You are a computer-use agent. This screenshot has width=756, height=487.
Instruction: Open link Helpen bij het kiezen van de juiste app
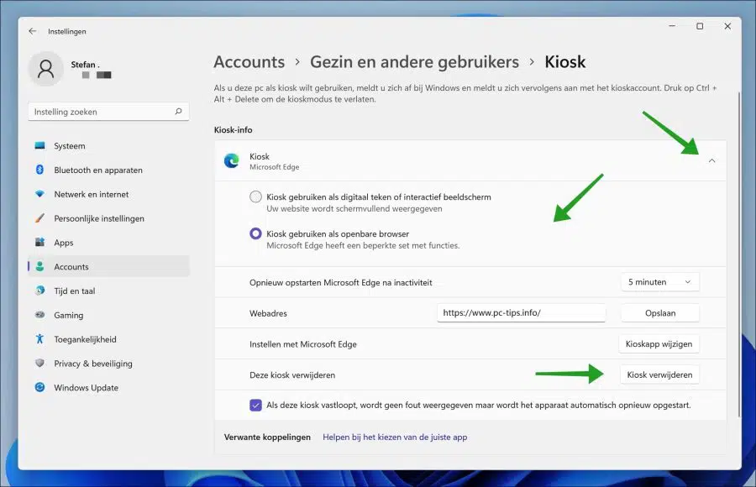click(395, 437)
